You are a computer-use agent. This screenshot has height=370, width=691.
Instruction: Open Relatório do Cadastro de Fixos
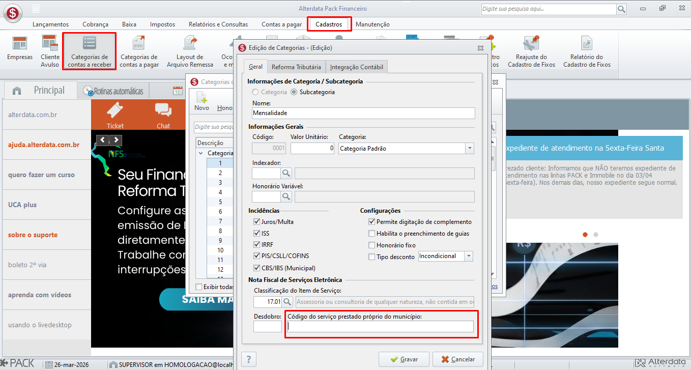(x=587, y=51)
